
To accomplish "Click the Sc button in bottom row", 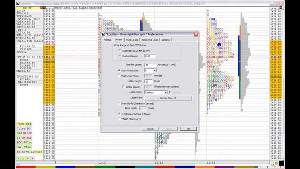I will click(x=23, y=152).
